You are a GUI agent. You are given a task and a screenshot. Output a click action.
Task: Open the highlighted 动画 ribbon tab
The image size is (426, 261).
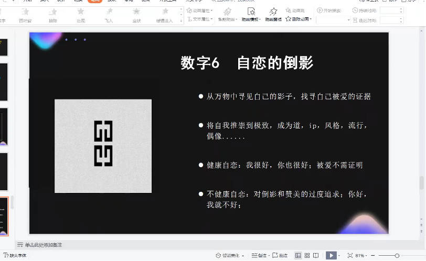point(95,1)
